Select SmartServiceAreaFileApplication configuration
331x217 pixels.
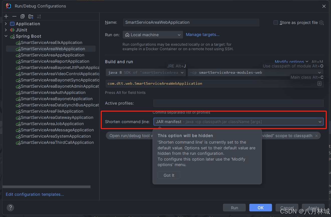coord(49,111)
